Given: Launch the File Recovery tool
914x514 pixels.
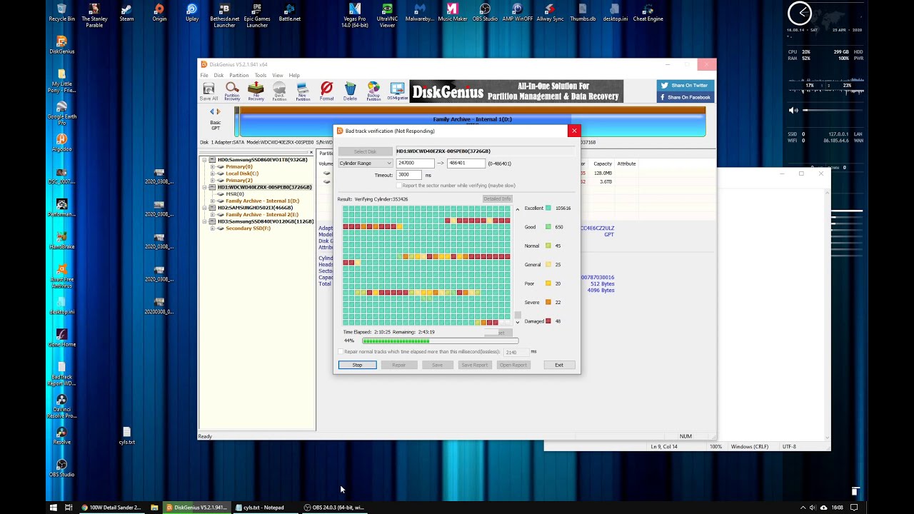Looking at the screenshot, I should coord(256,91).
